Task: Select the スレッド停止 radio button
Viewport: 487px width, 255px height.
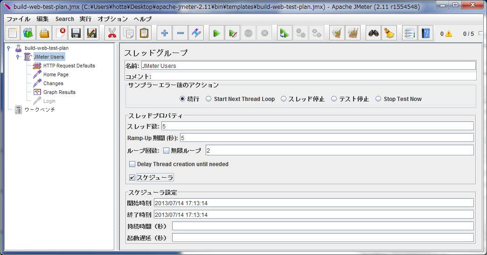Action: pyautogui.click(x=284, y=99)
